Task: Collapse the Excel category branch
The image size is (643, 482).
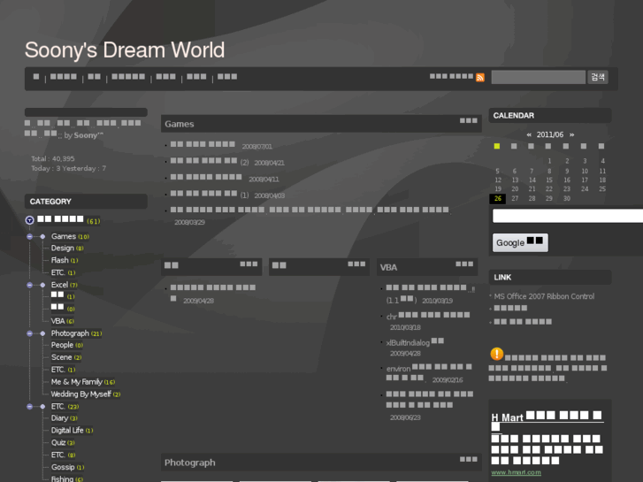Action: (29, 285)
